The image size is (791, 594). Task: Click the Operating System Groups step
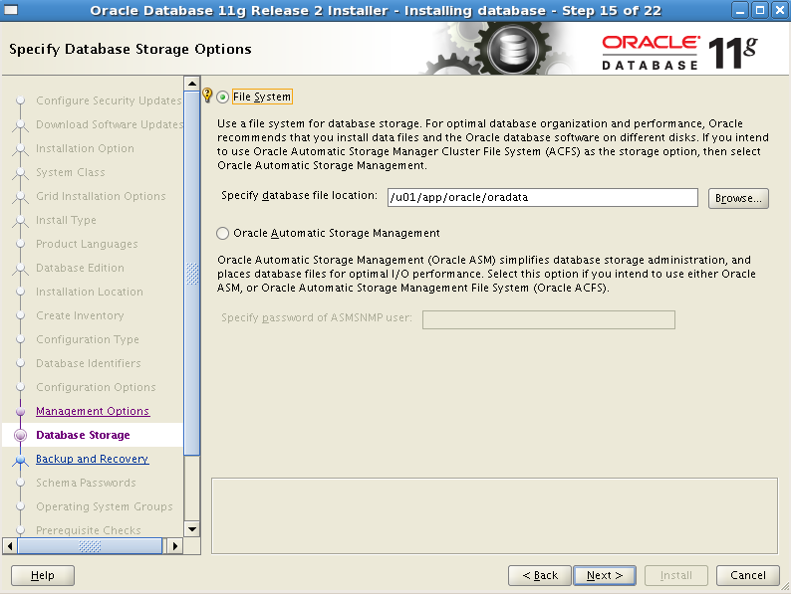click(105, 506)
